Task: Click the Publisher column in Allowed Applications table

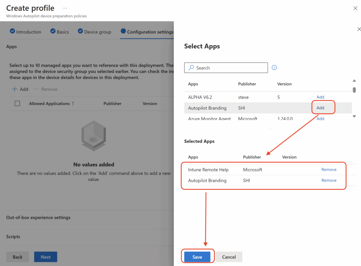Action: [x=112, y=104]
